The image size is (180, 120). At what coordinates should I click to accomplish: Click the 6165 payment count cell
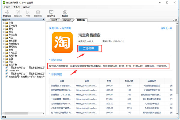pyautogui.click(x=129, y=86)
